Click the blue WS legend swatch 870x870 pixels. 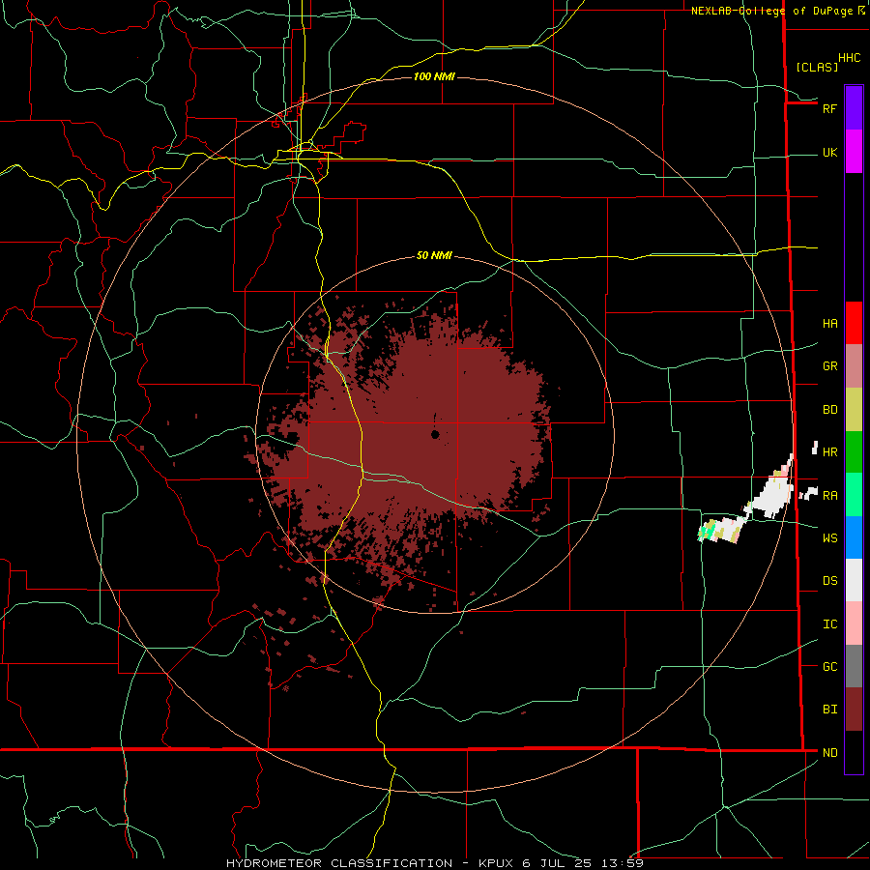[x=854, y=537]
